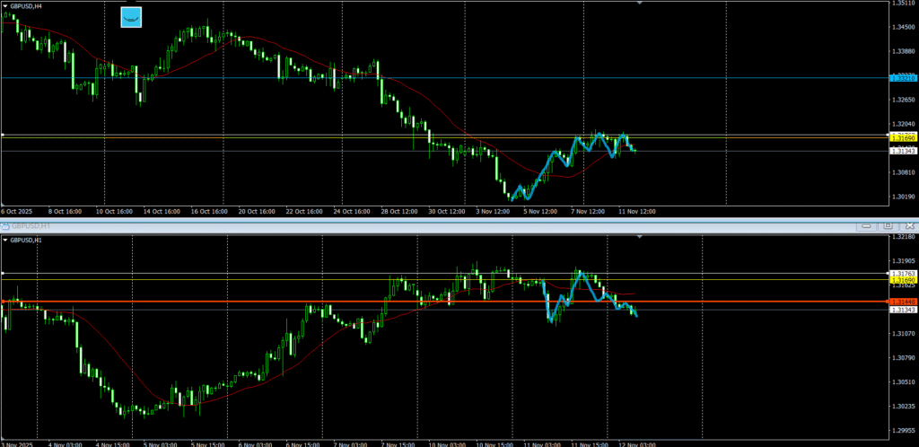Click the '6 Oct 2025' date on H4 time axis
Screen dimensions: 919x447
click(16, 212)
